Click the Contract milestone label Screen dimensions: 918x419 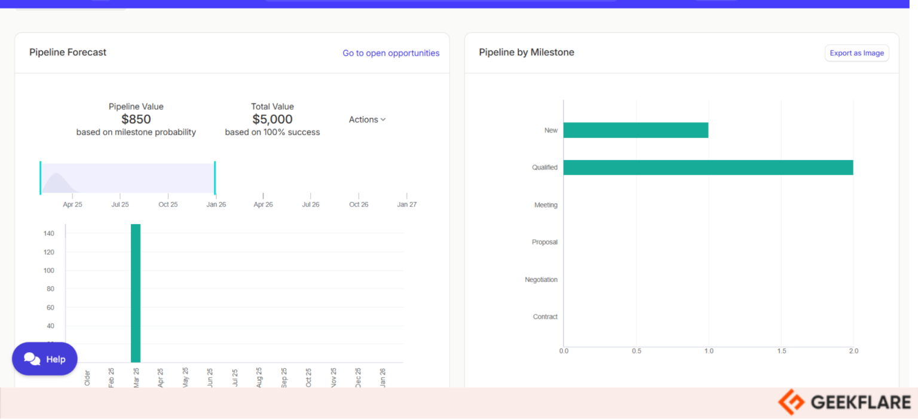click(x=545, y=317)
